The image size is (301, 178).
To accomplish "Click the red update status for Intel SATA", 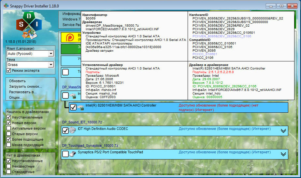I will click(x=219, y=108).
